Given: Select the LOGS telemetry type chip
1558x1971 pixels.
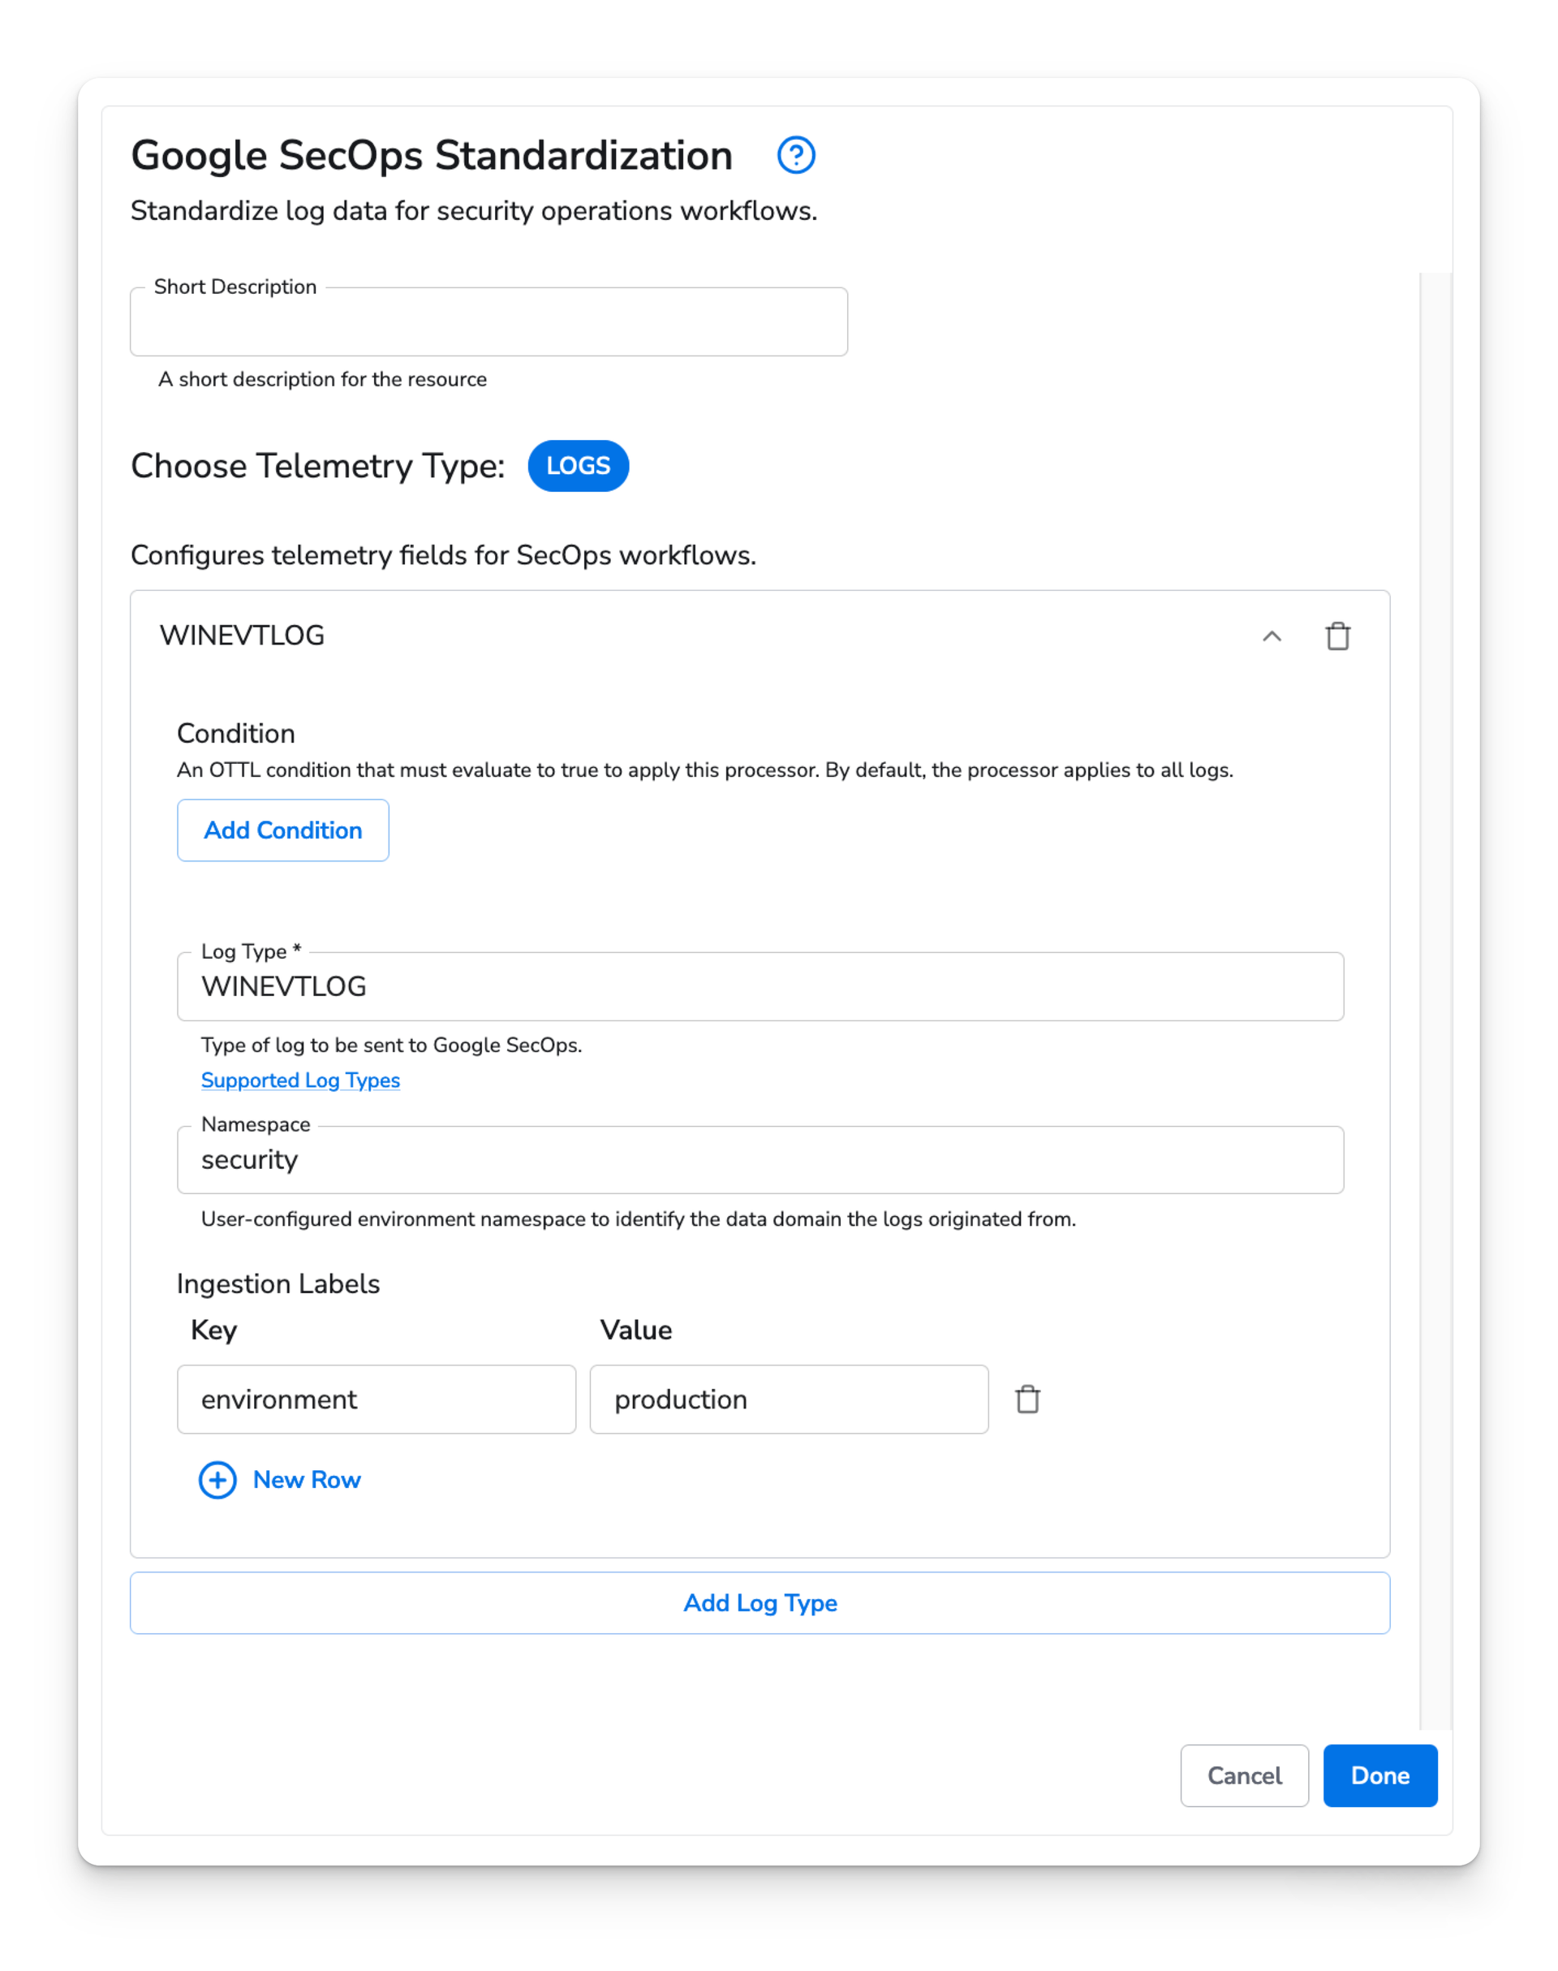Looking at the screenshot, I should (579, 465).
